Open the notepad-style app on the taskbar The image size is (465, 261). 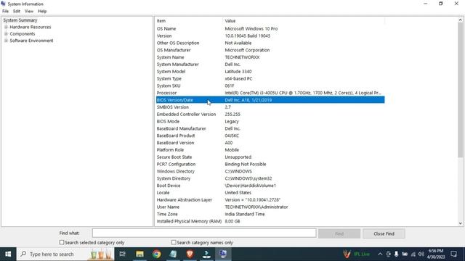point(173,254)
